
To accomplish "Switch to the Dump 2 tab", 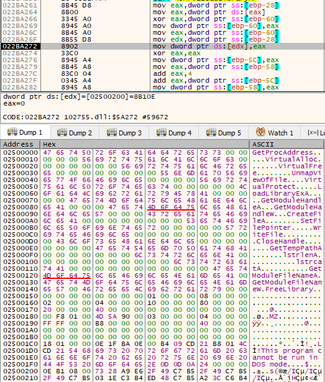I will [75, 133].
